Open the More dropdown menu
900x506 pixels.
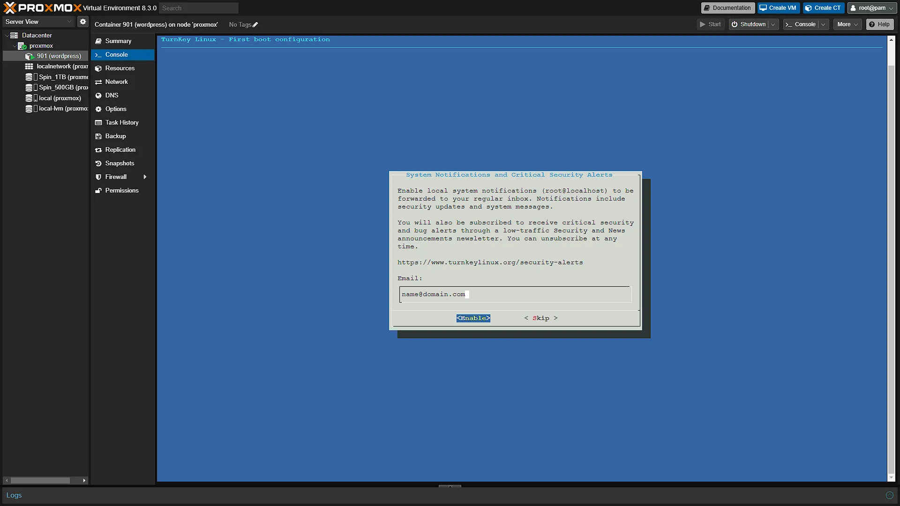click(x=847, y=24)
